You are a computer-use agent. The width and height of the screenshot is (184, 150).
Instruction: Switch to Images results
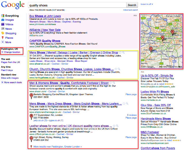coord(9,20)
